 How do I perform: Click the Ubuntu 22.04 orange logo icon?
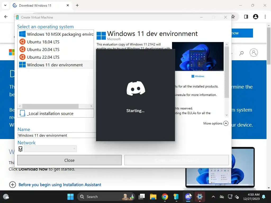click(22, 57)
